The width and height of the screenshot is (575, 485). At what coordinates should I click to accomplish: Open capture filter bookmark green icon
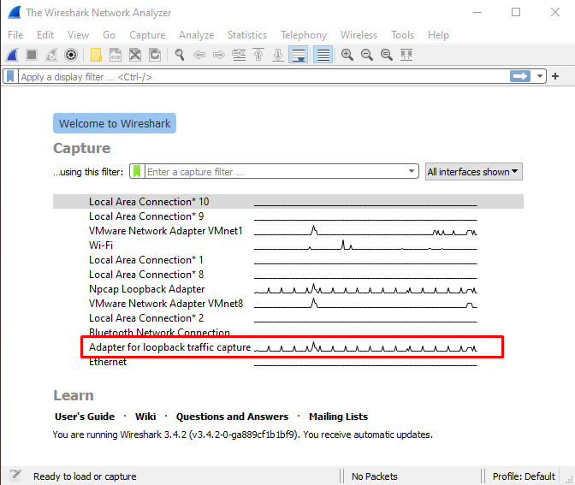pyautogui.click(x=137, y=172)
